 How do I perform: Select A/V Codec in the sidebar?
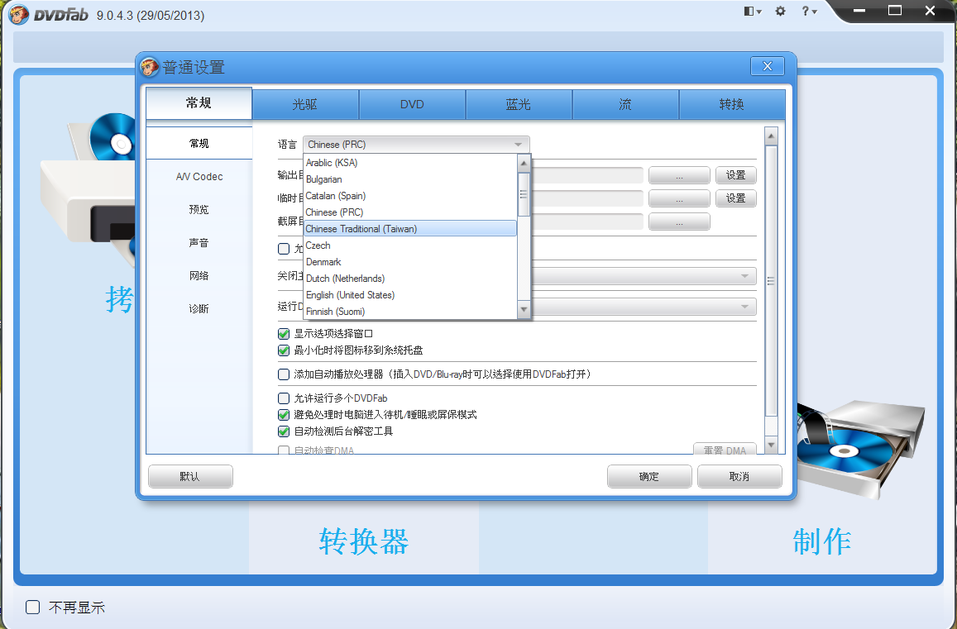coord(199,176)
